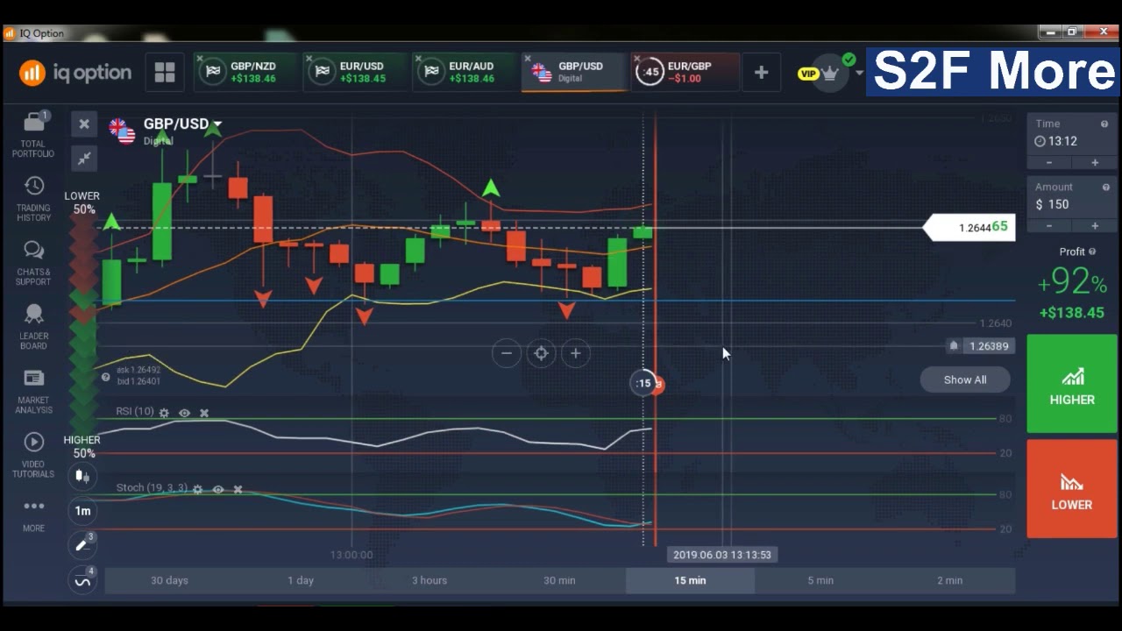
Task: Decrease expiration Time with minus
Action: pyautogui.click(x=1050, y=163)
